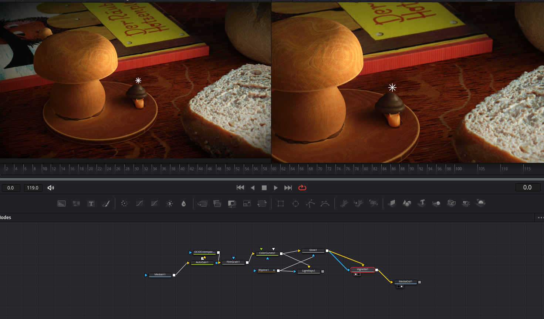The height and width of the screenshot is (319, 544).
Task: Stop playback
Action: pyautogui.click(x=264, y=188)
